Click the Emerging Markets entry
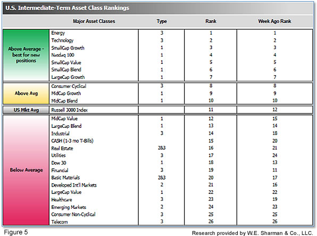317x236 pixels. (x=69, y=207)
